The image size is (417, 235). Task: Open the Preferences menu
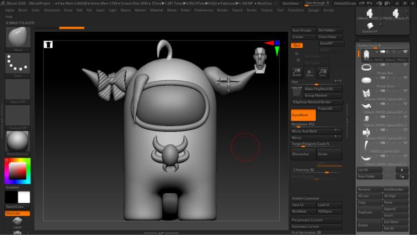203,10
